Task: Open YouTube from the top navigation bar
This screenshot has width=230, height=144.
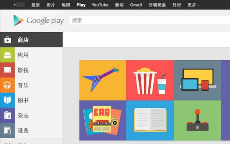Action: pos(100,5)
